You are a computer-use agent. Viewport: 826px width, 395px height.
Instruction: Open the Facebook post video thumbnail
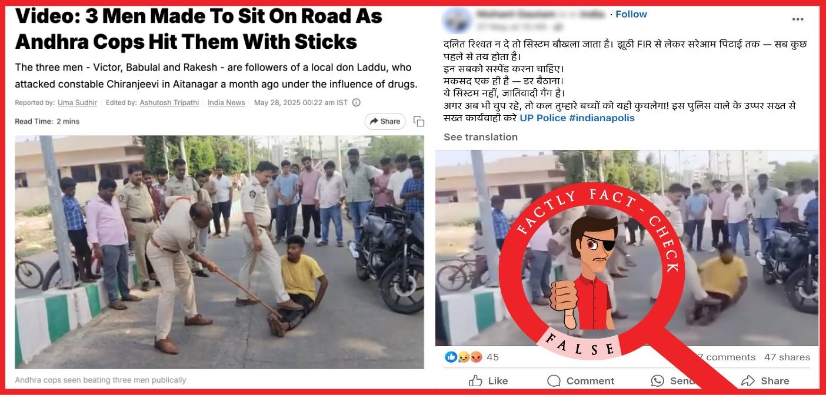[x=627, y=248]
